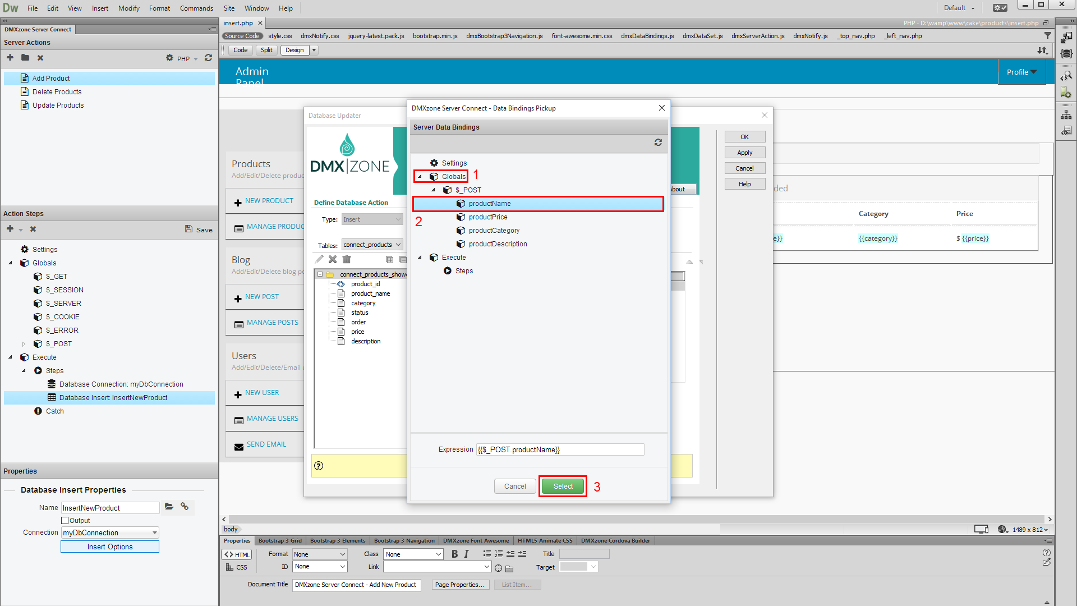Open the Profile dropdown in Admin Panel
Image resolution: width=1077 pixels, height=606 pixels.
[1021, 72]
